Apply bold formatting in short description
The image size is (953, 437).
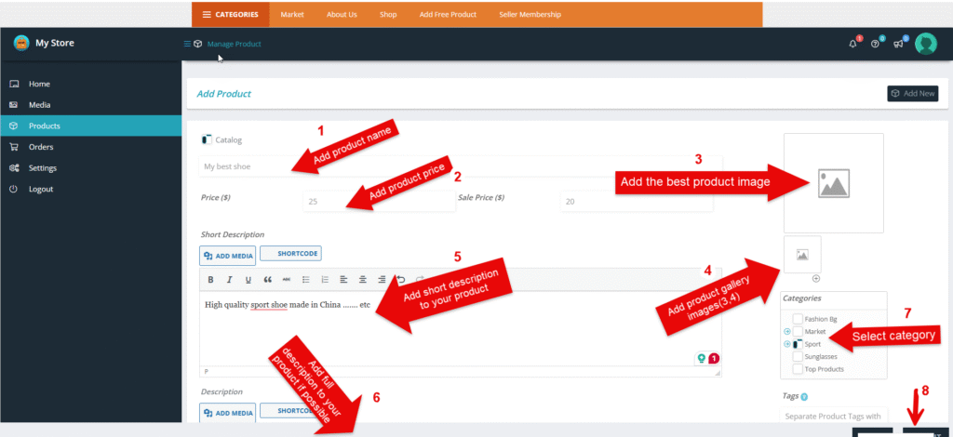pos(210,279)
